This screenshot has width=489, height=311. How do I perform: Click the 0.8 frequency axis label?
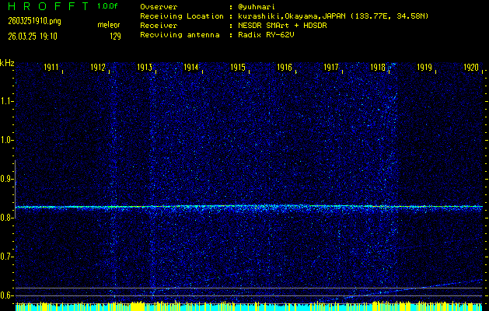coord(6,218)
